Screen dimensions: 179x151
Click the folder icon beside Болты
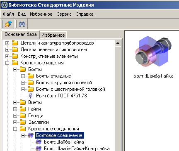[23, 69]
